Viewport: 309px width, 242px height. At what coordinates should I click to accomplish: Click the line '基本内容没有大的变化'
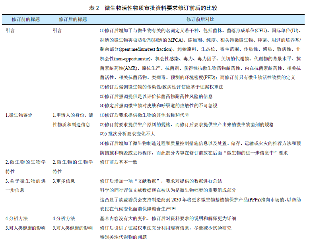coord(168,219)
